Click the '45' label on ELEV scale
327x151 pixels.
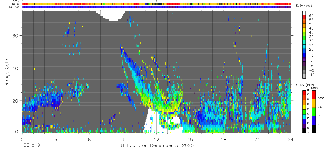click(x=311, y=28)
